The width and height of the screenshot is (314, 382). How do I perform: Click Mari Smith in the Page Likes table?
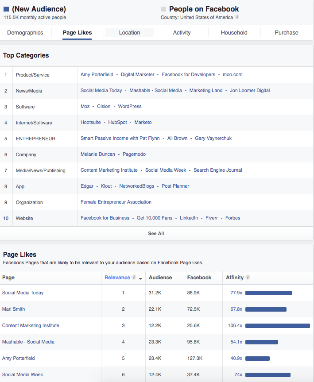click(14, 309)
